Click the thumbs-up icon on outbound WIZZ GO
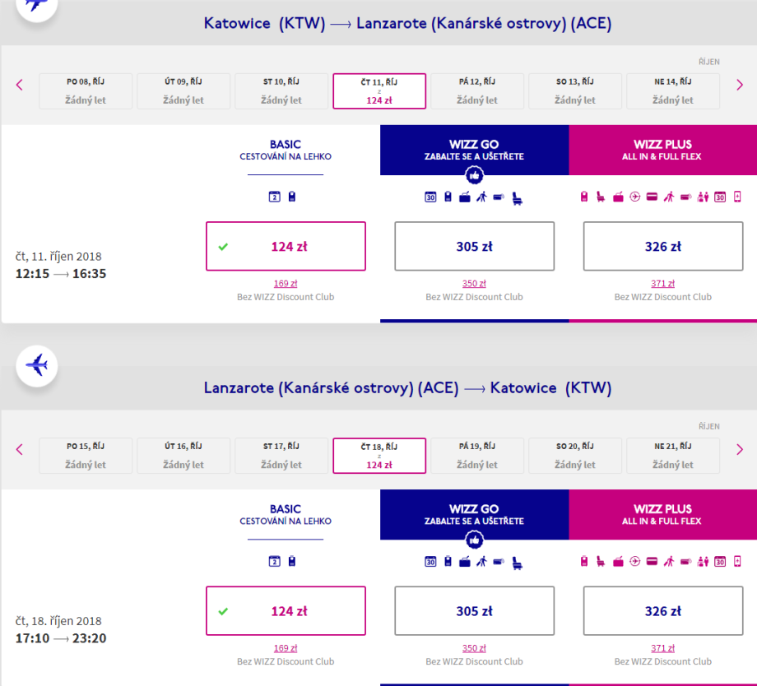The height and width of the screenshot is (686, 757). [x=474, y=175]
